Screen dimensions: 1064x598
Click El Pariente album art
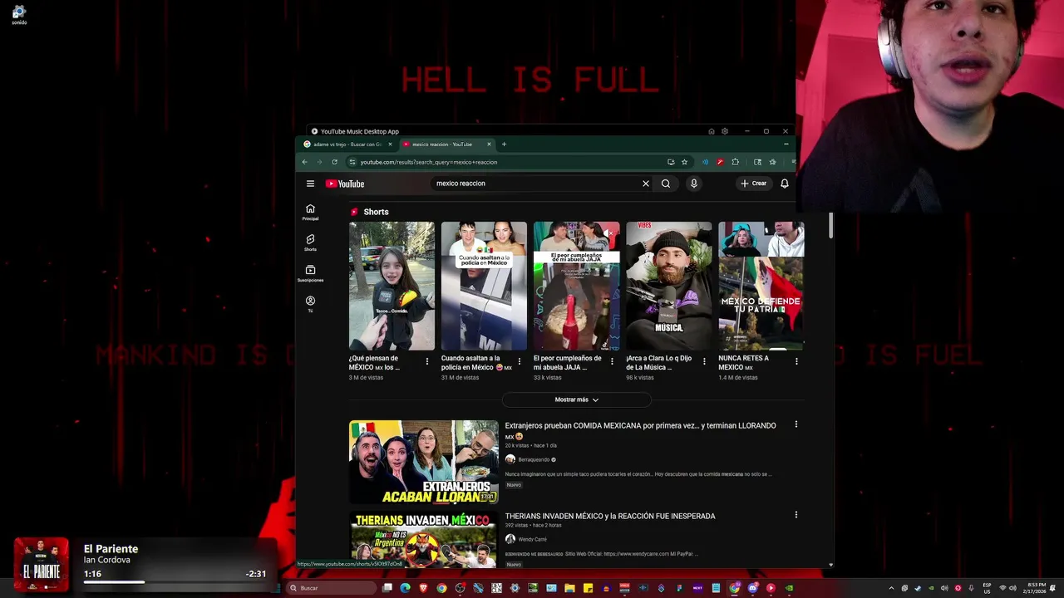[41, 565]
